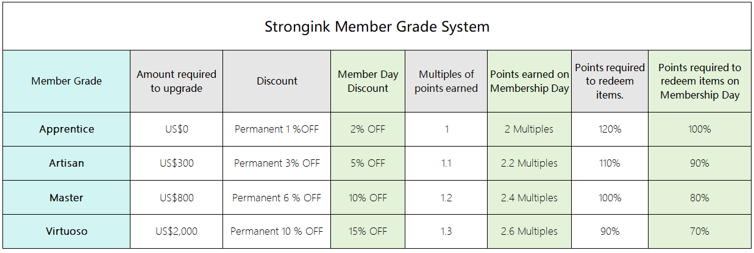This screenshot has width=754, height=253.
Task: Click the 70% Membership Day redeem cell
Action: pos(700,231)
